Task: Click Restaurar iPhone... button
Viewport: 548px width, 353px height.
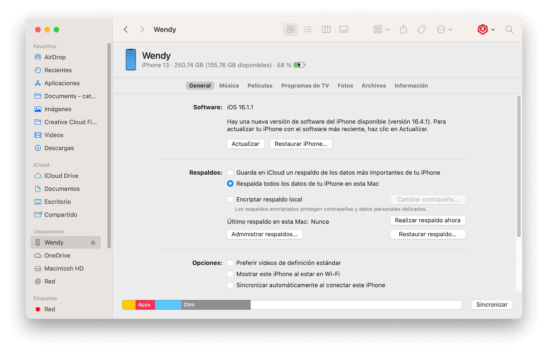Action: click(x=301, y=144)
